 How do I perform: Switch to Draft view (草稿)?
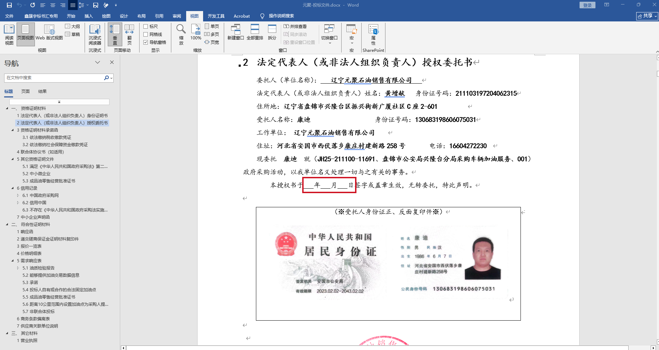click(73, 34)
